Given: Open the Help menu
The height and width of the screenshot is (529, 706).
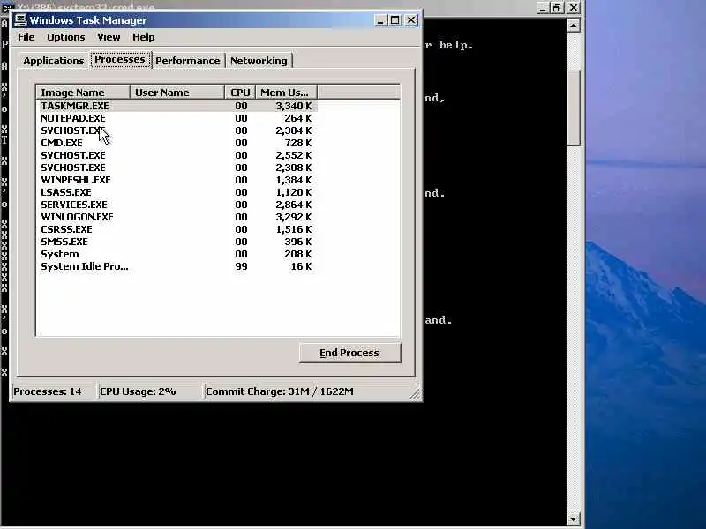Looking at the screenshot, I should pyautogui.click(x=143, y=37).
